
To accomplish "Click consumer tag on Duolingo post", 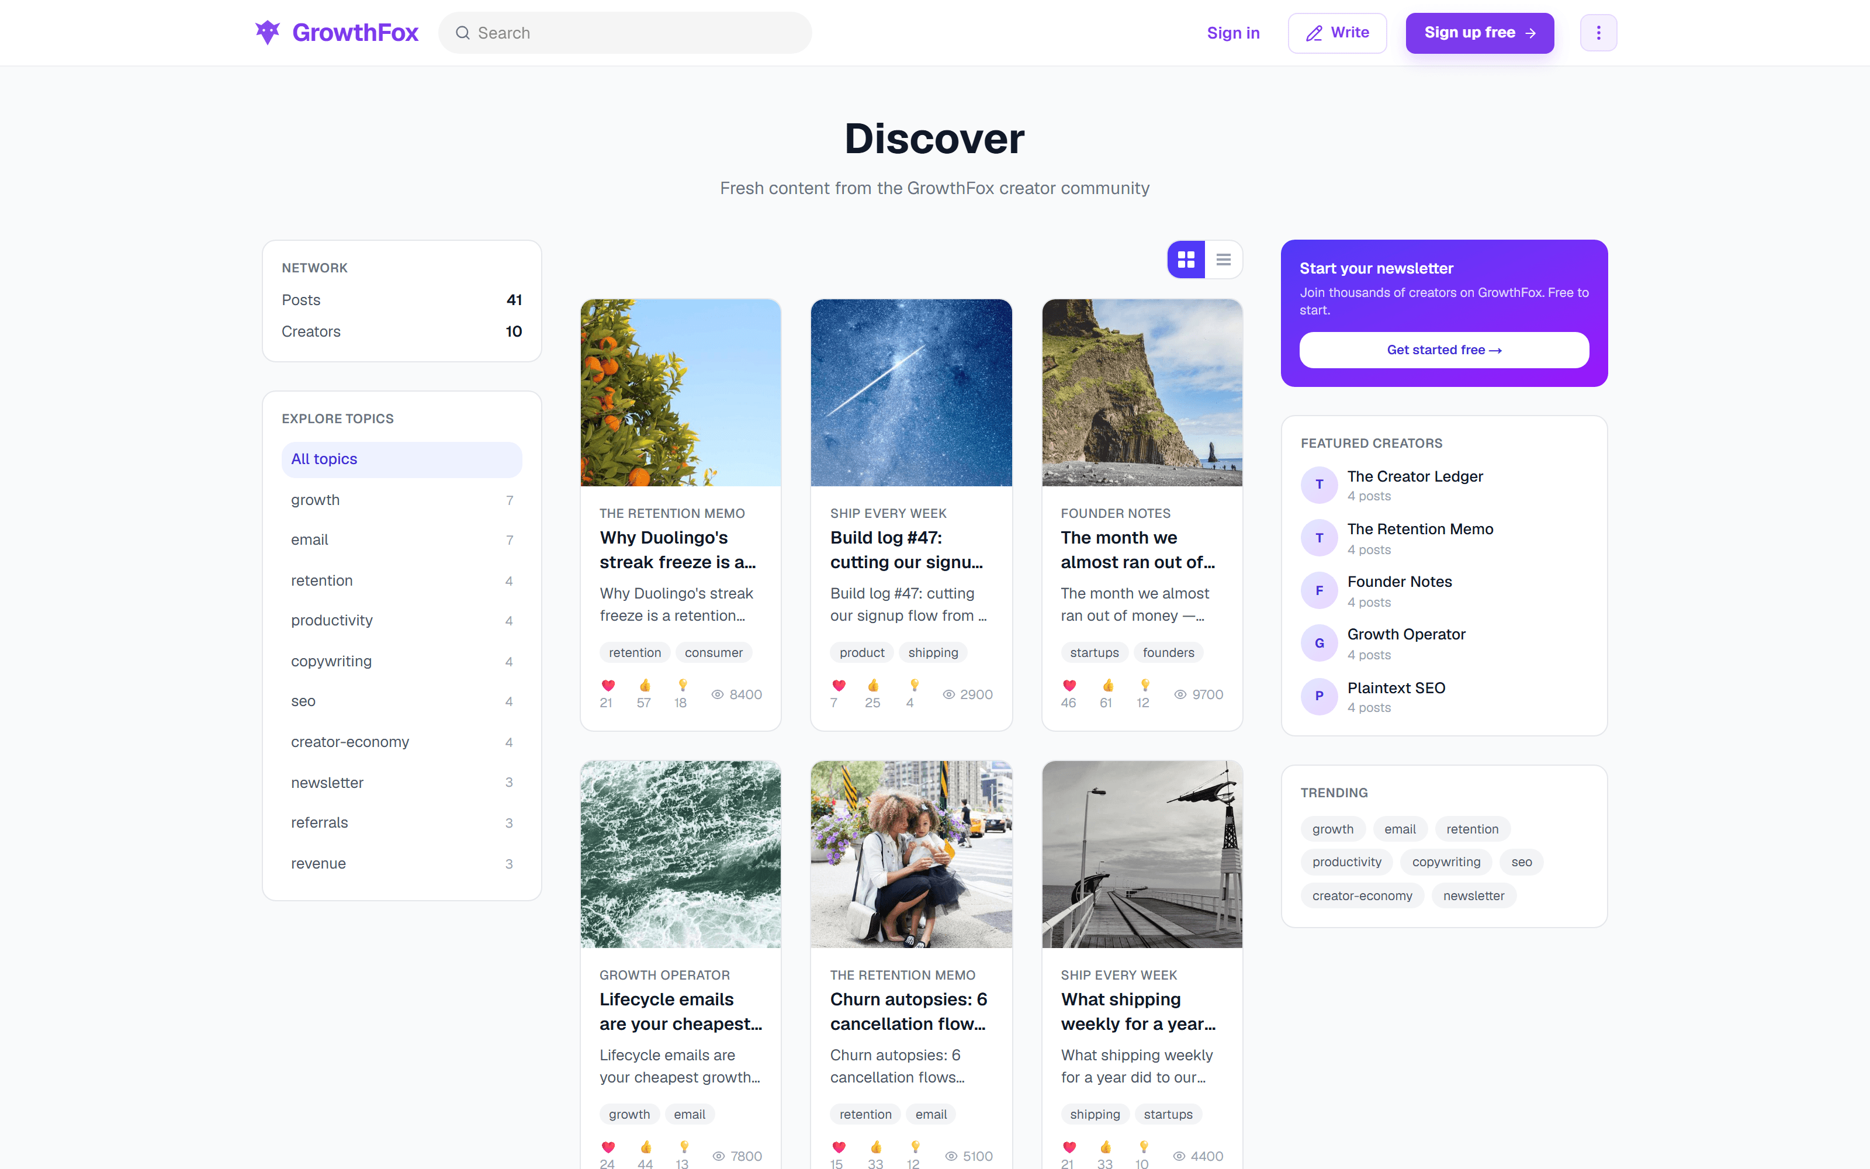I will [713, 652].
